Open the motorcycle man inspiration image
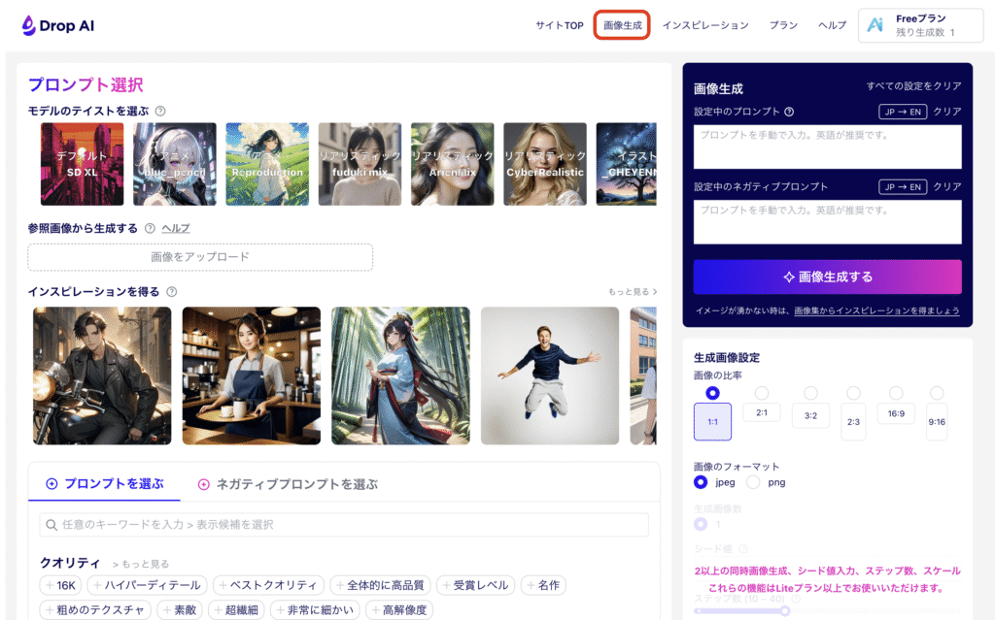Image resolution: width=995 pixels, height=620 pixels. 102,375
